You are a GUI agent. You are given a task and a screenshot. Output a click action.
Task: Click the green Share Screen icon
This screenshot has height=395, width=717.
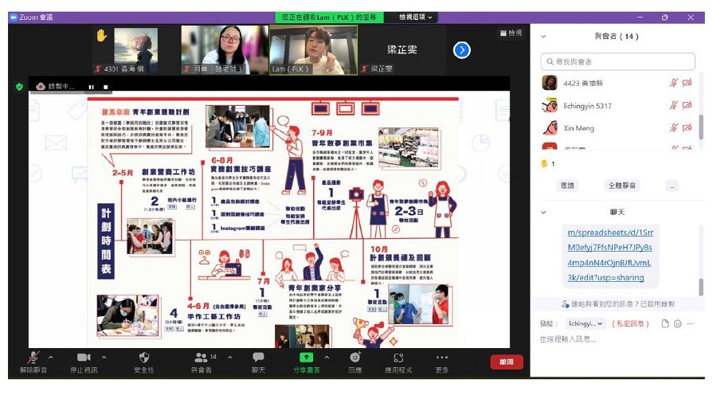tap(306, 357)
